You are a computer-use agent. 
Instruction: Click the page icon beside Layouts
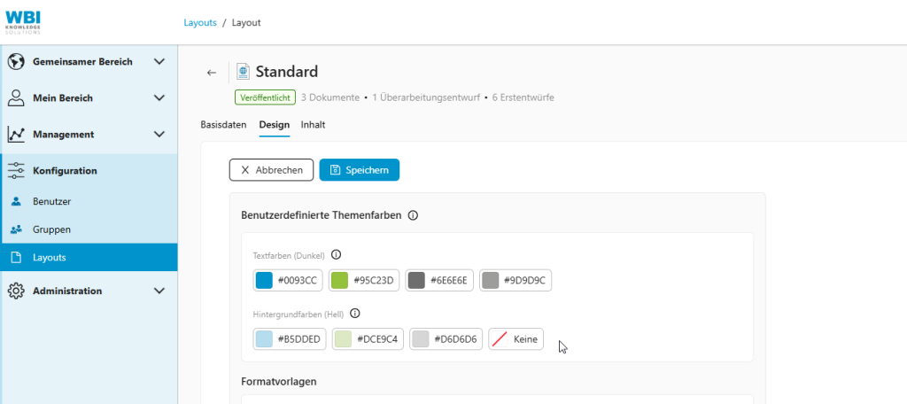(16, 257)
